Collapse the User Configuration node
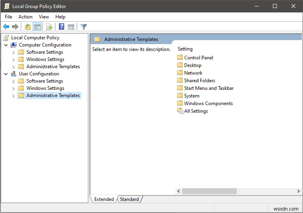Screen dimensions: 303x213 6,74
